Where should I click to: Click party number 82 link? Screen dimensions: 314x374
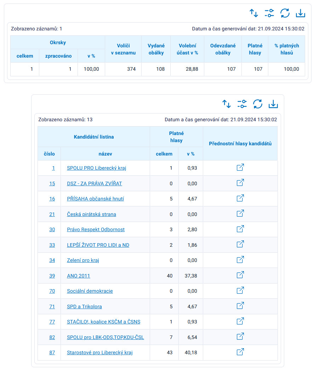coord(52,337)
